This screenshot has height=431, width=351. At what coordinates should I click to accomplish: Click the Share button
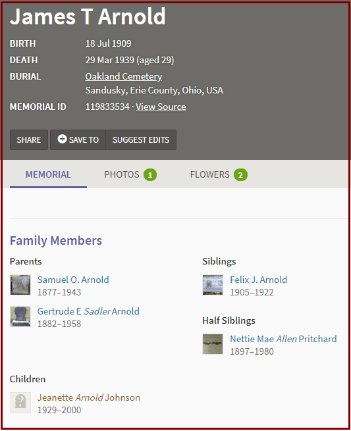(x=29, y=140)
